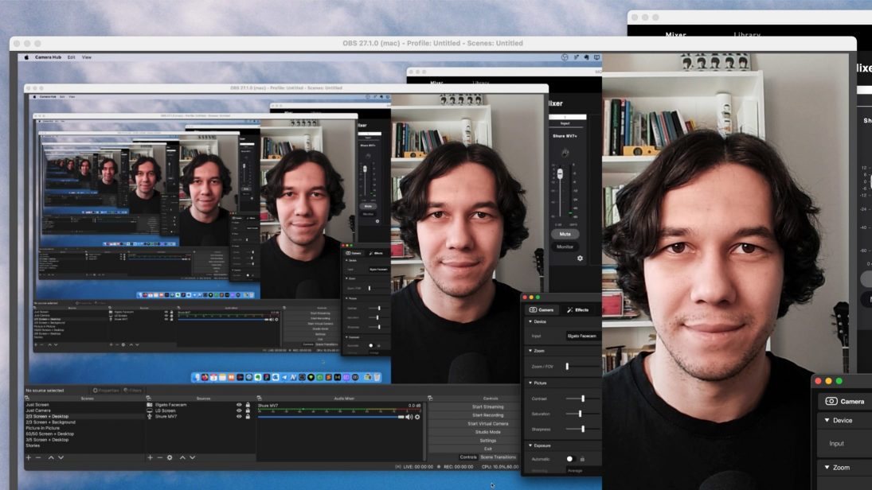This screenshot has width=872, height=490.
Task: Pop out the Sources dock with its header icon
Action: point(148,399)
